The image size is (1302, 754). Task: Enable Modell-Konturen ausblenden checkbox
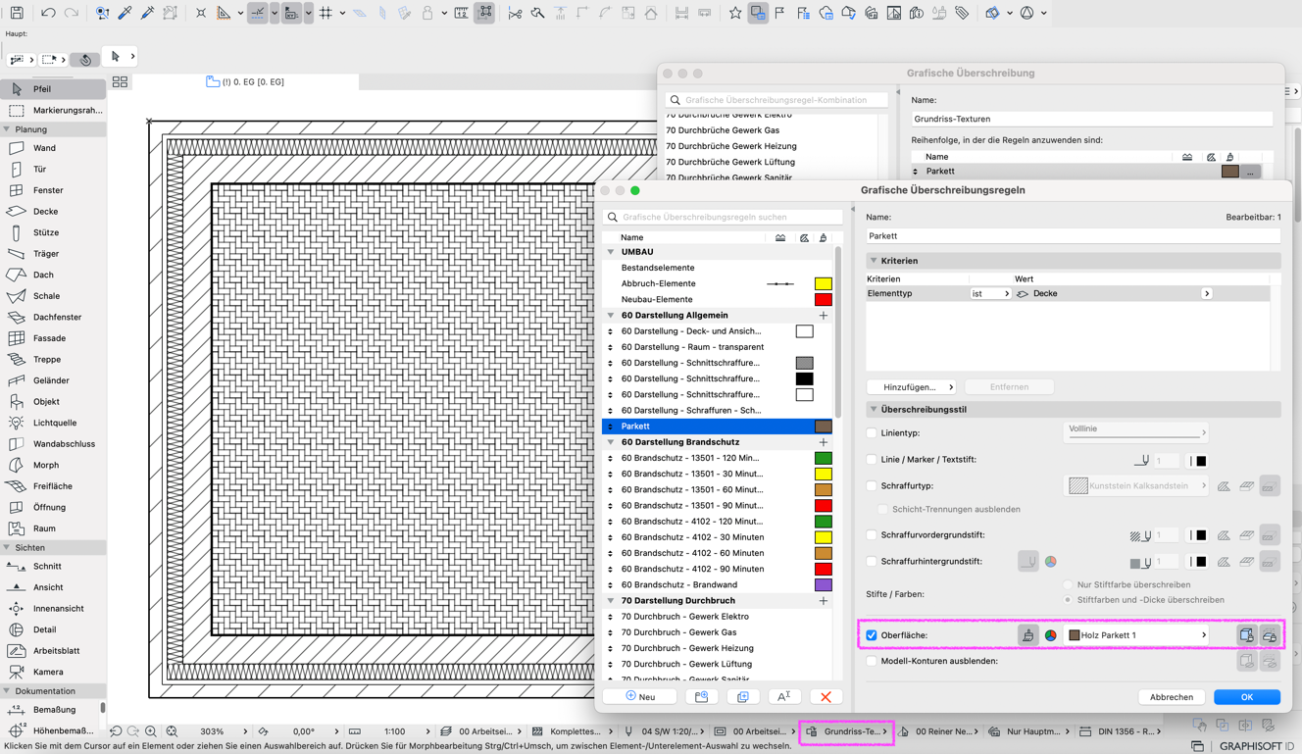tap(872, 661)
